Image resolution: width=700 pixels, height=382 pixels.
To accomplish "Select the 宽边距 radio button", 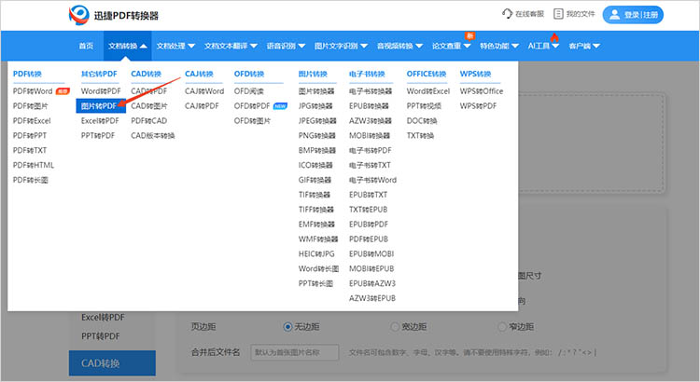I will [395, 327].
